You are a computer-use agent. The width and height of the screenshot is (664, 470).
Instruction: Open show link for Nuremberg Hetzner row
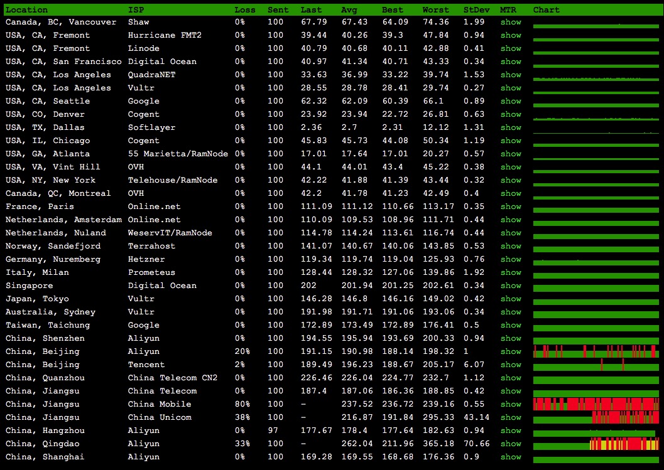click(x=511, y=259)
